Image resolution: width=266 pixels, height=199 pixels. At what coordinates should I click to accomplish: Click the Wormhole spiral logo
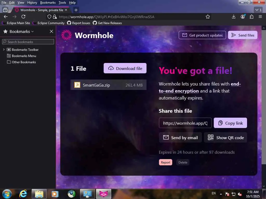click(x=66, y=35)
